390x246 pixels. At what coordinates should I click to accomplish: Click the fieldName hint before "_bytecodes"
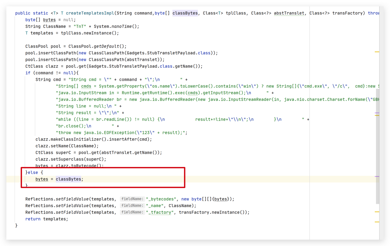tap(132, 199)
